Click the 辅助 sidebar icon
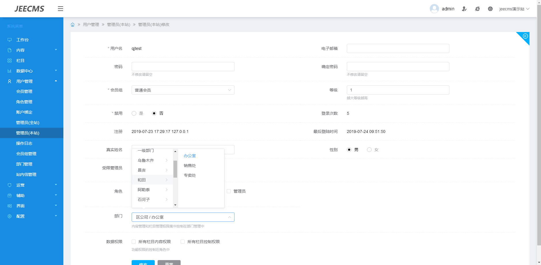Viewport: 541px width, 265px height. pyautogui.click(x=10, y=196)
